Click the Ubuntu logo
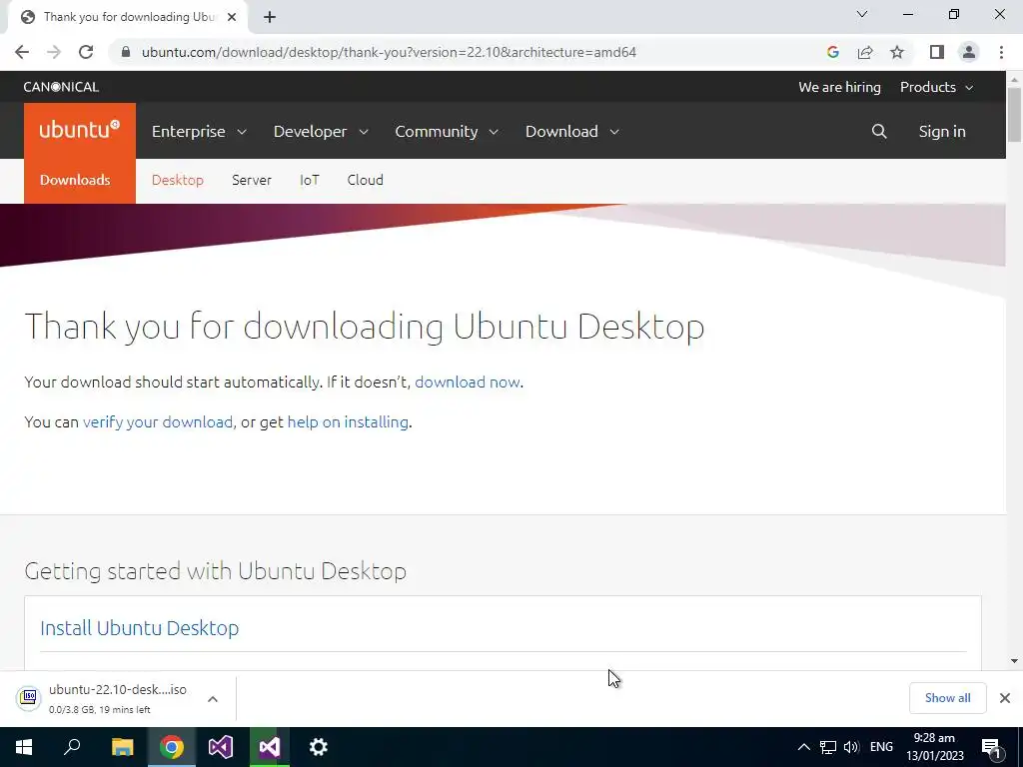This screenshot has height=767, width=1023. pyautogui.click(x=80, y=130)
